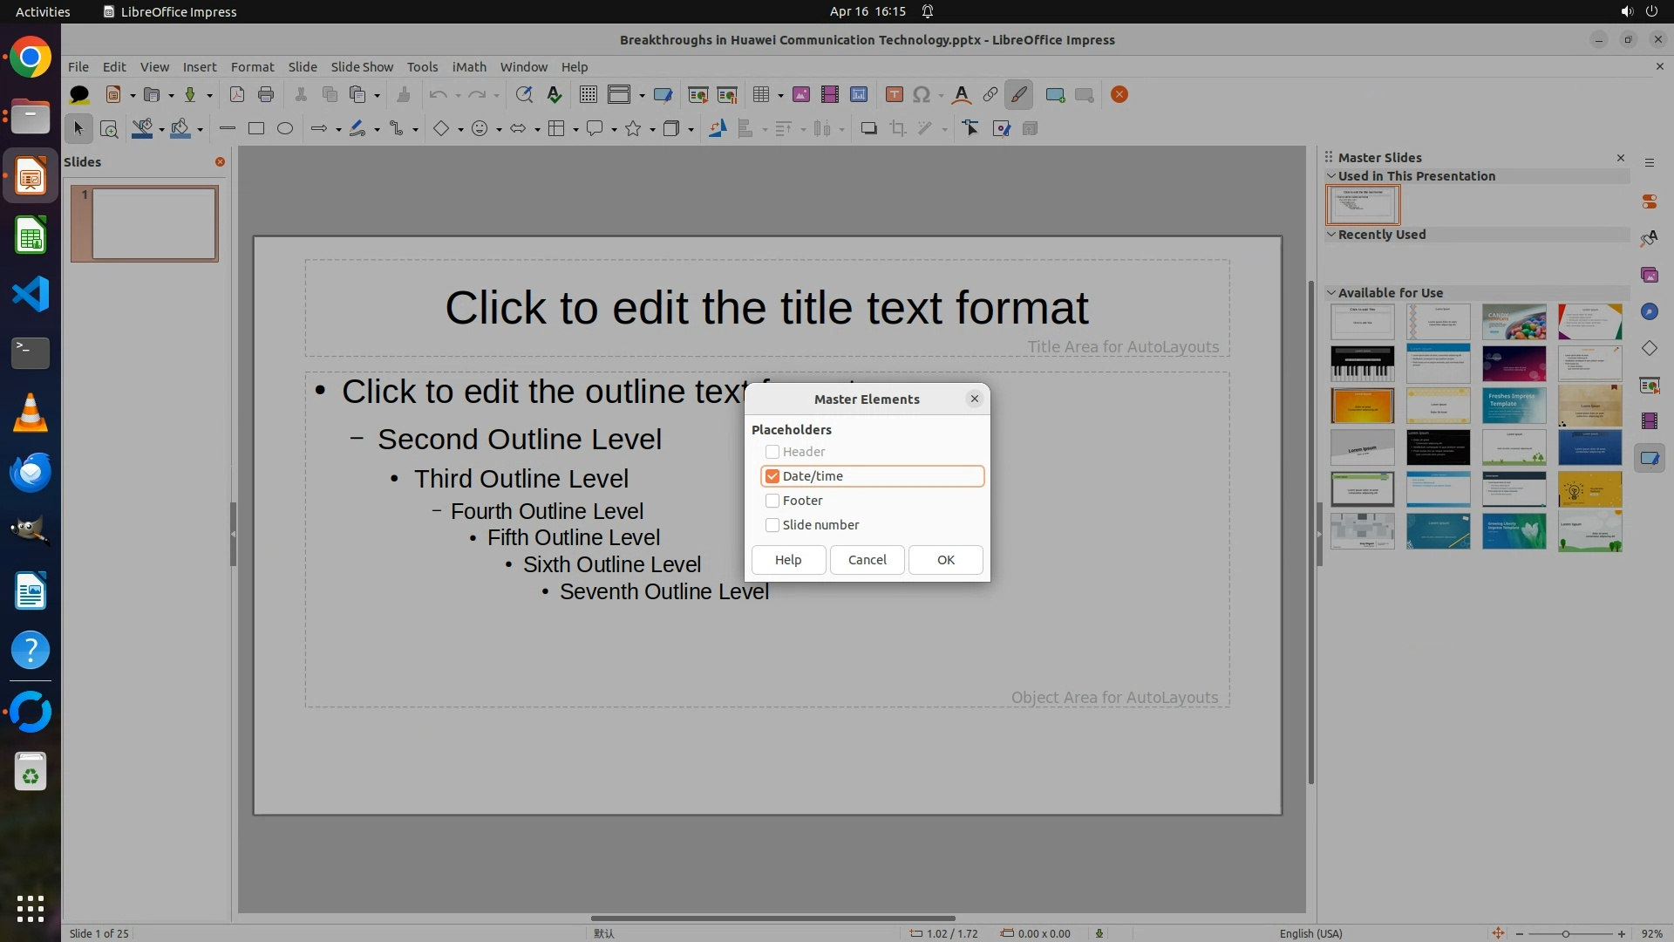The width and height of the screenshot is (1674, 942).
Task: Enable the Slide number checkbox
Action: point(772,525)
